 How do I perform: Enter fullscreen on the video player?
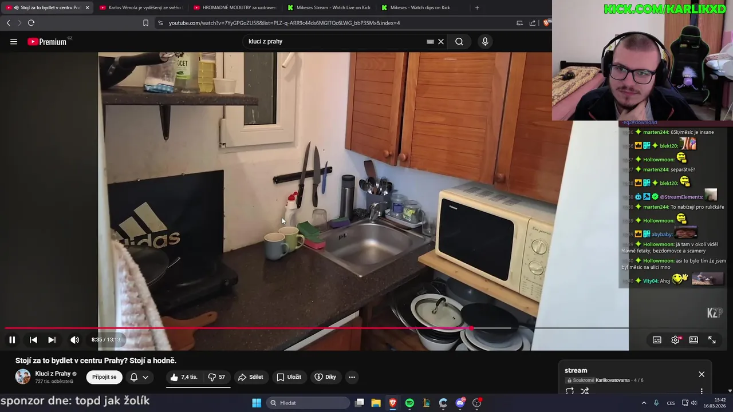coord(712,339)
